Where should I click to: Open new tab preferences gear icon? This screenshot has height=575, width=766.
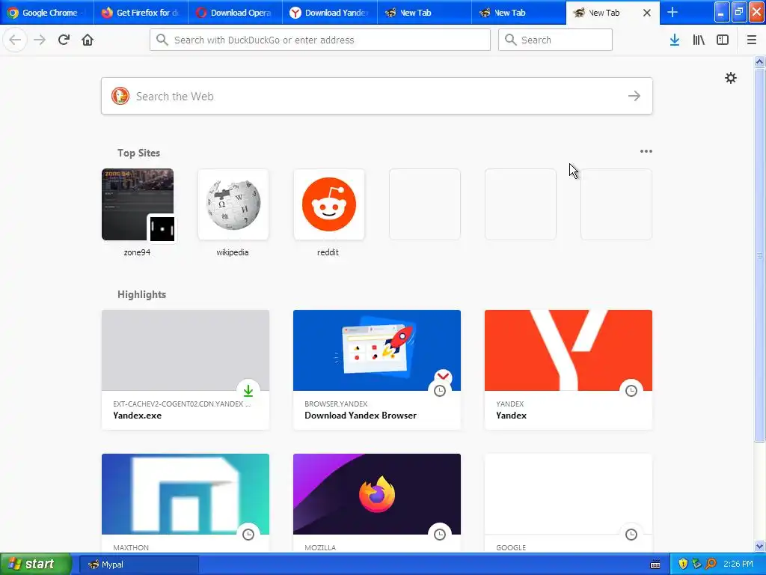[730, 78]
